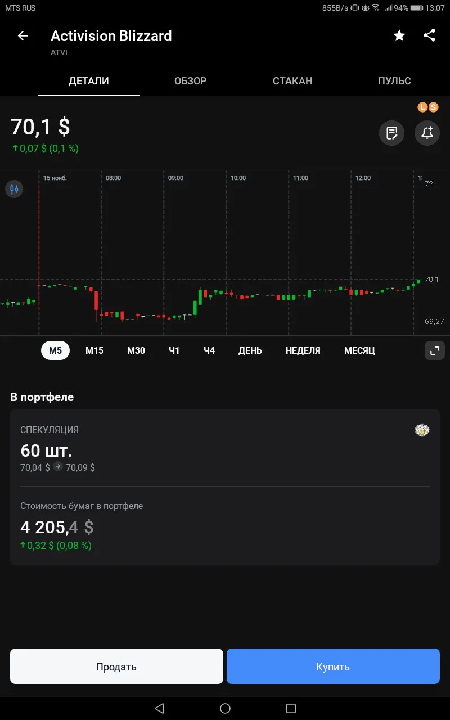Tap the СПЕКУЛЯЦИЯ label
Image resolution: width=450 pixels, height=720 pixels.
click(x=49, y=430)
